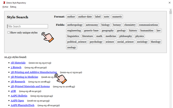Select the math field tag

(99, 36)
